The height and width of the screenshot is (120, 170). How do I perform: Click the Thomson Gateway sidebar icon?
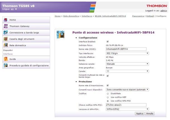coord(5,26)
